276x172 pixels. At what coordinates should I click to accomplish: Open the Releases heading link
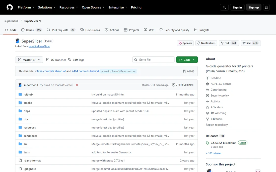(212, 136)
